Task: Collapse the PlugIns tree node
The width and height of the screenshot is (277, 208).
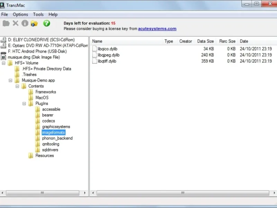Action: 24,104
